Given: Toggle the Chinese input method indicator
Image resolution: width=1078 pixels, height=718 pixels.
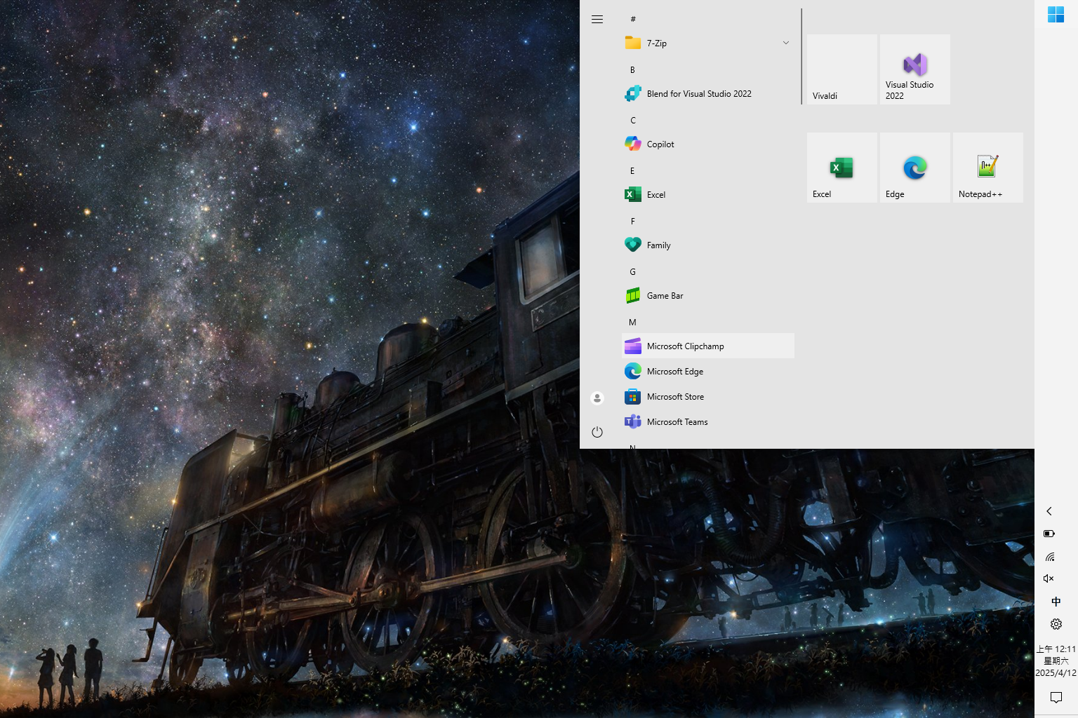Looking at the screenshot, I should coord(1056,602).
